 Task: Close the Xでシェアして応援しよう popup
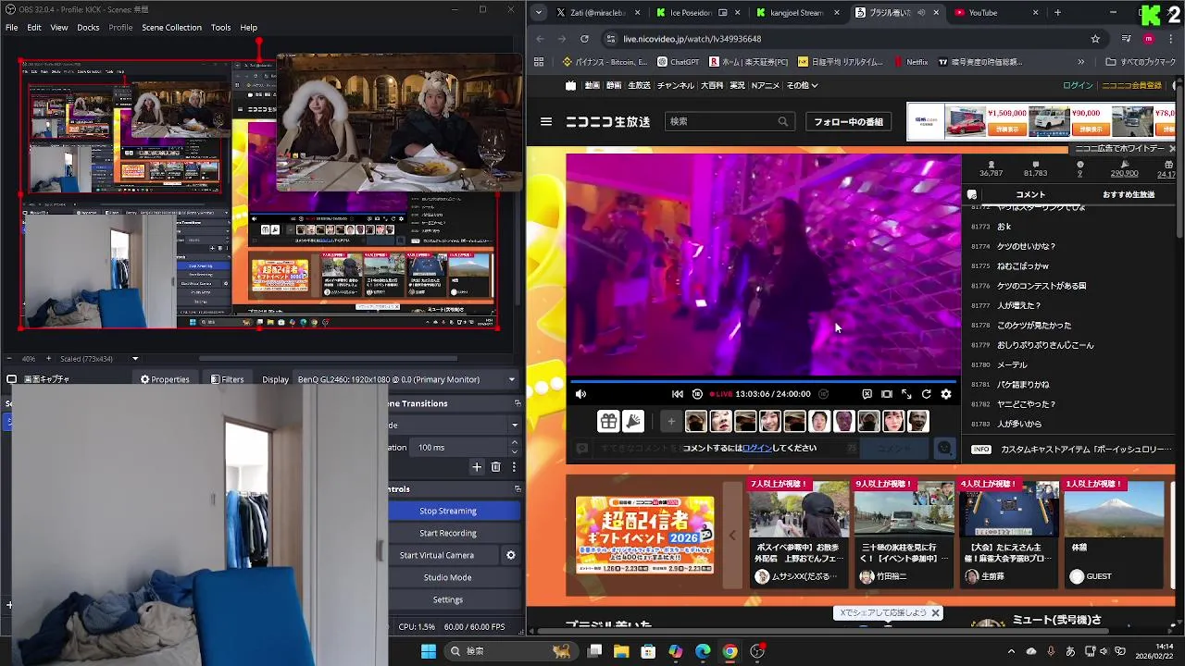[x=935, y=612]
